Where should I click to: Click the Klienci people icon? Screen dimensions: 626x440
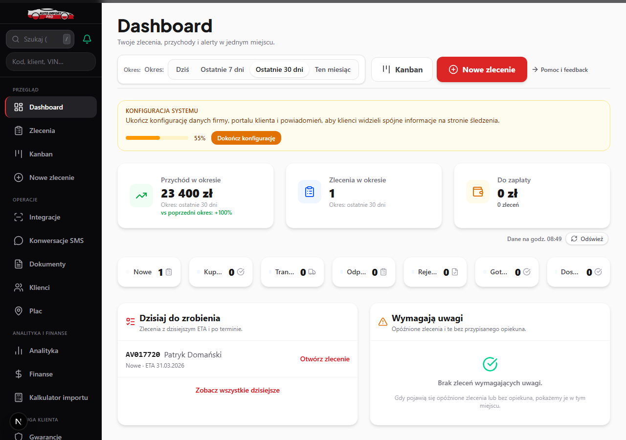19,287
